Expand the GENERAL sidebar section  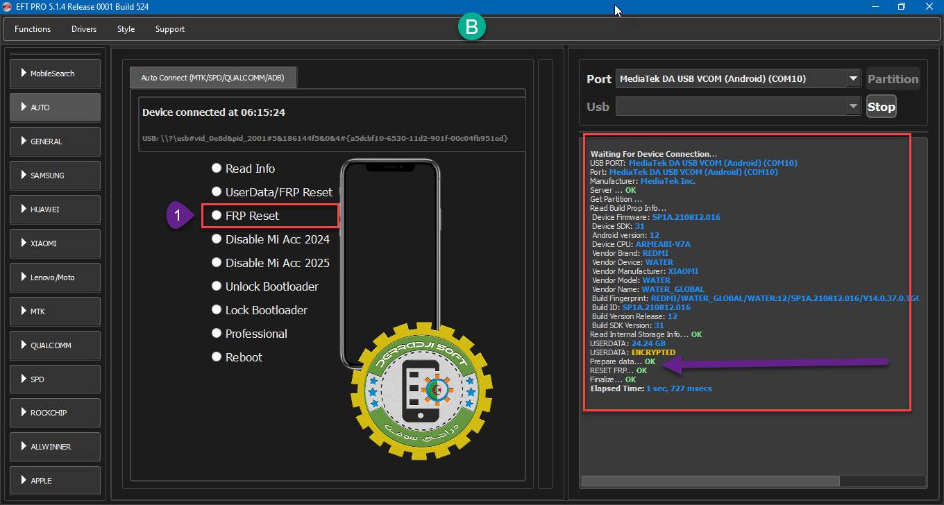click(55, 141)
